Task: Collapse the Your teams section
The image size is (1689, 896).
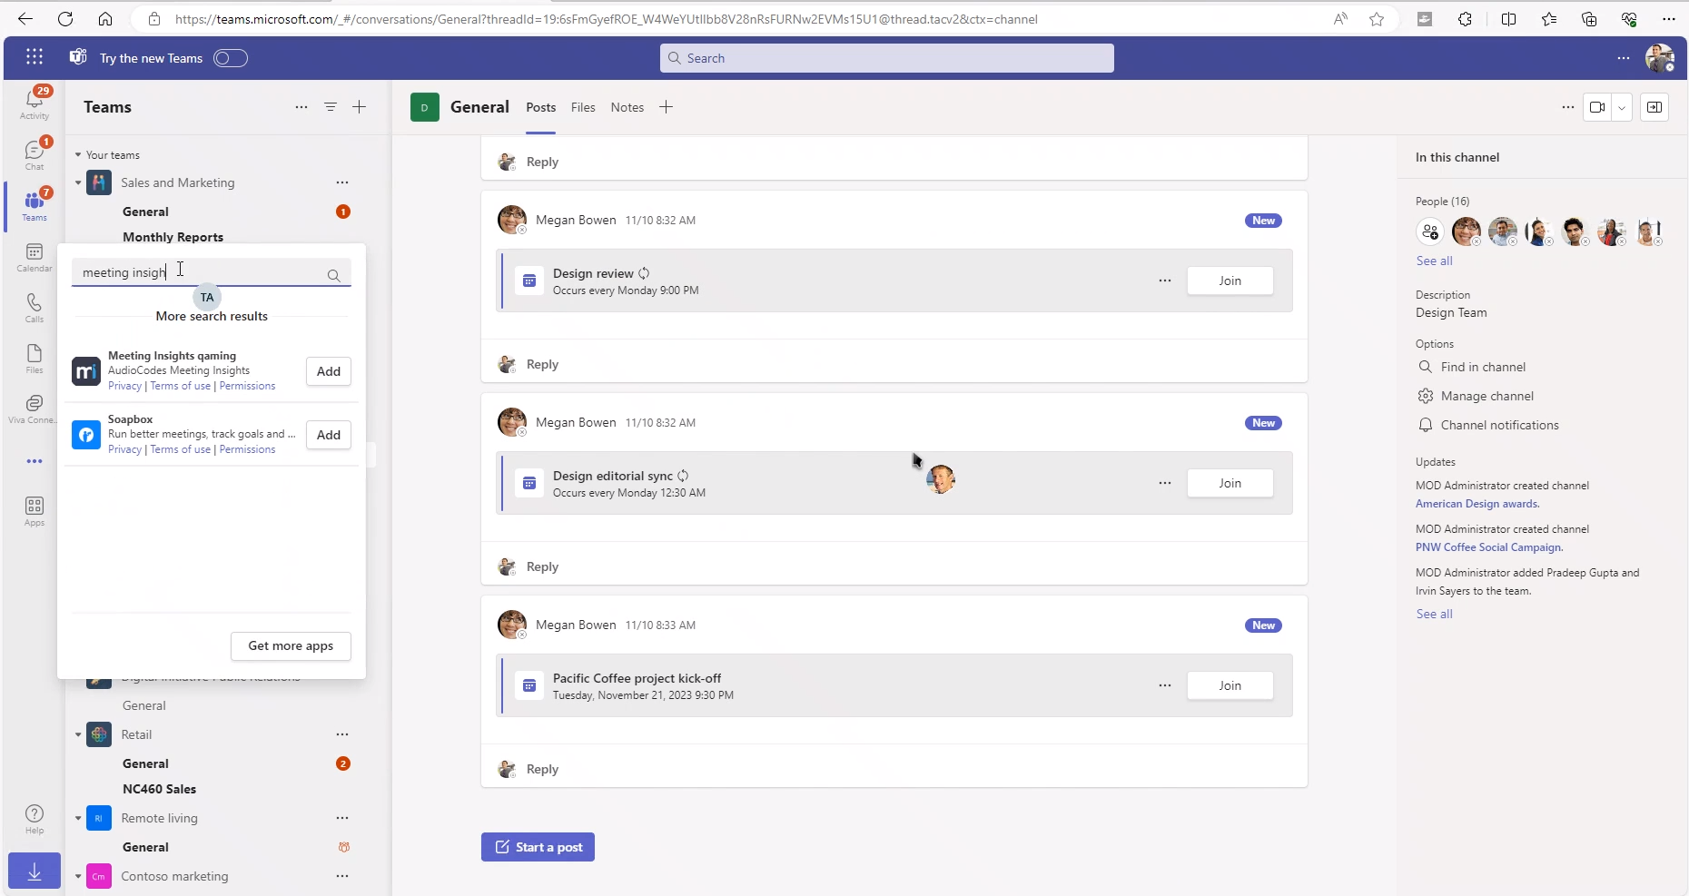Action: [78, 155]
